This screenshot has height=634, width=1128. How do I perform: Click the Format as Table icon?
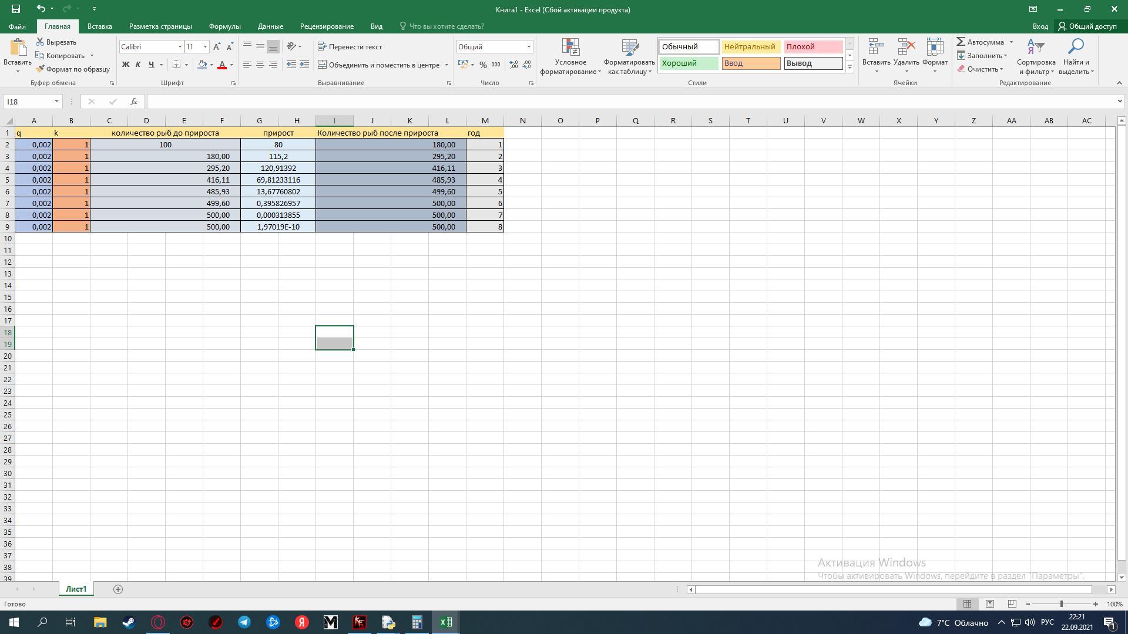[629, 47]
